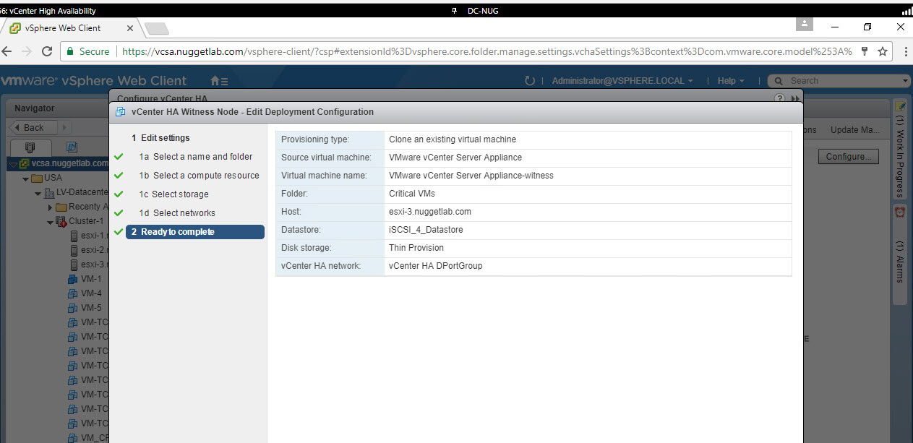Collapse the Cluster-1 tree node
This screenshot has height=443, width=913.
50,222
